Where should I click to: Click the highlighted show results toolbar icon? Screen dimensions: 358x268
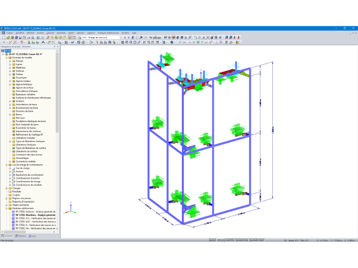coord(174,37)
